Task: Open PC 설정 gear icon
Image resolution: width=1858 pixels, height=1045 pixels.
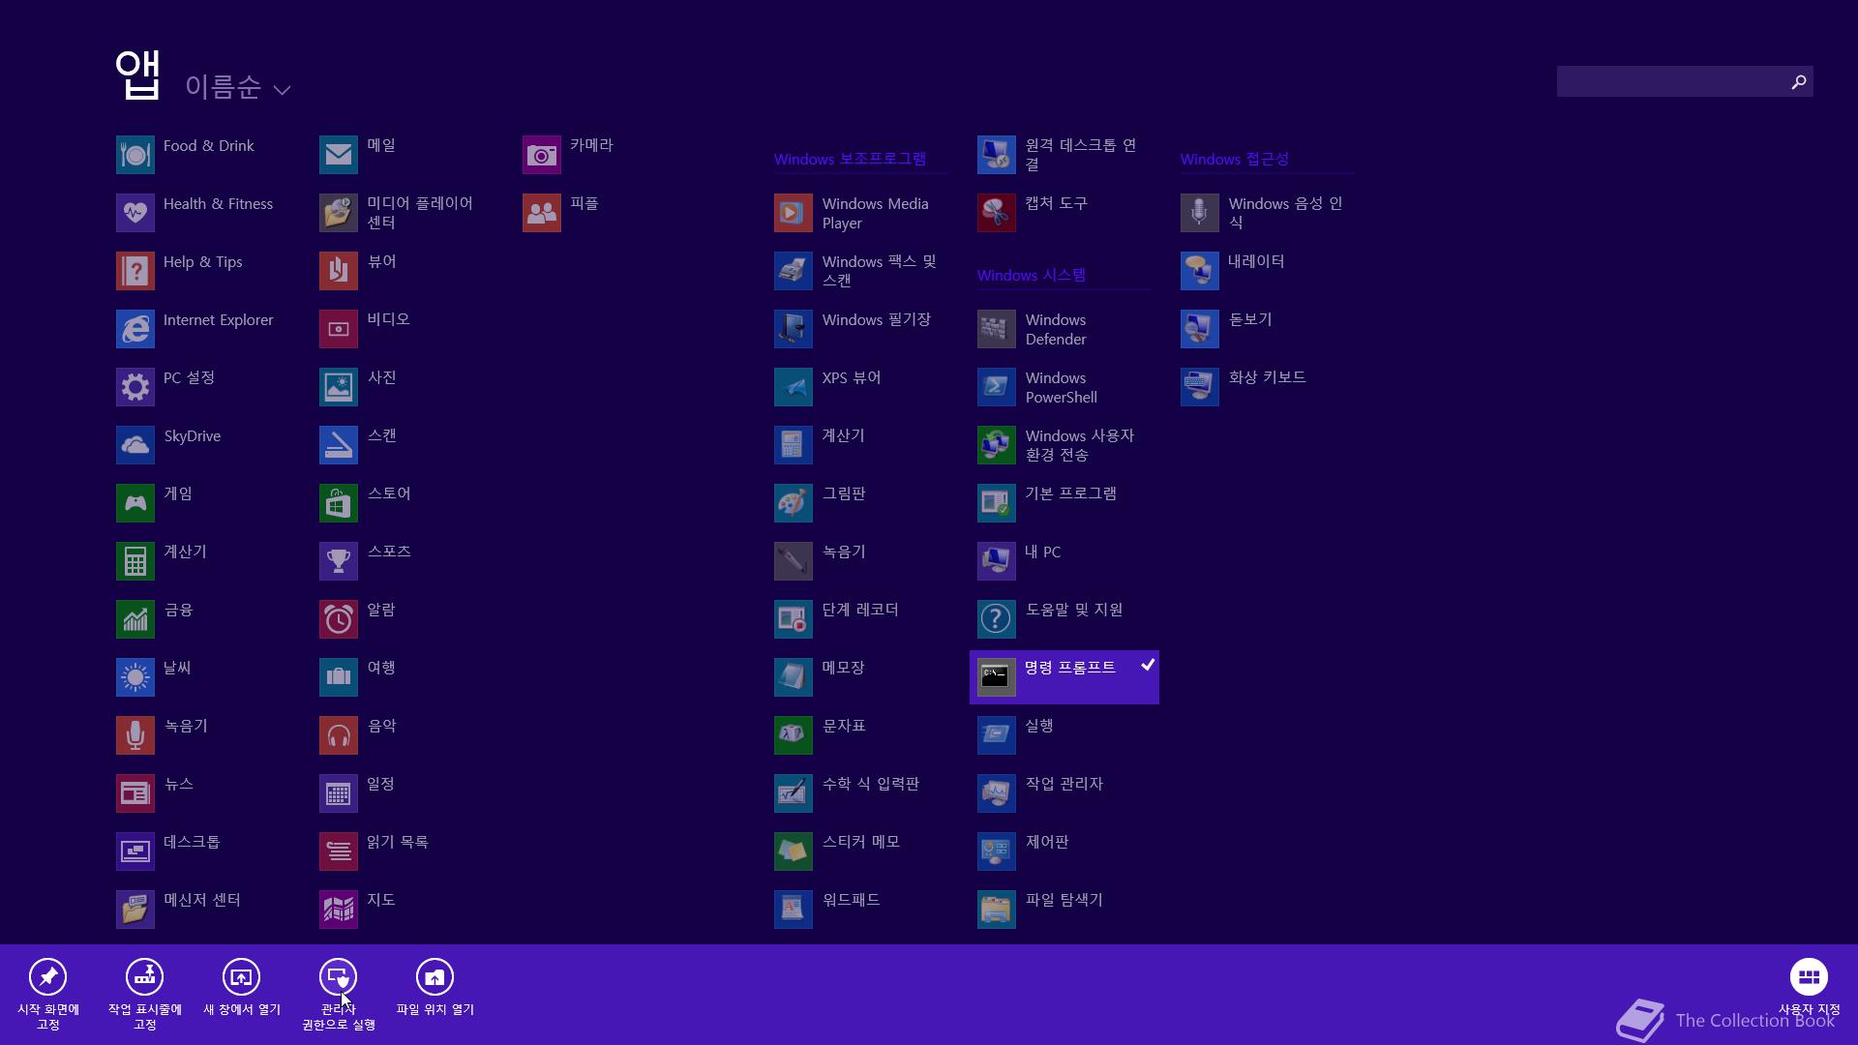Action: [x=135, y=387]
